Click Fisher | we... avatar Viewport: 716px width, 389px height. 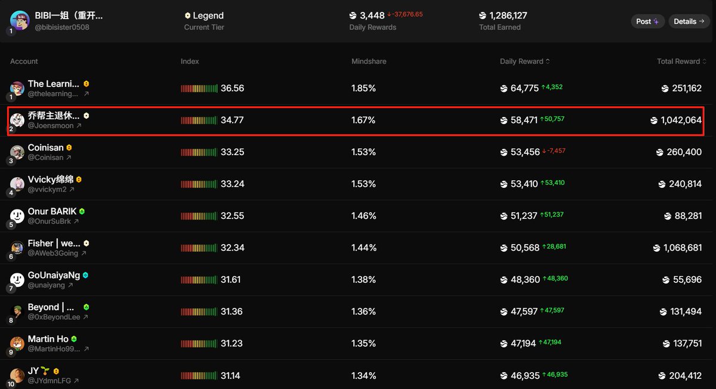click(17, 248)
